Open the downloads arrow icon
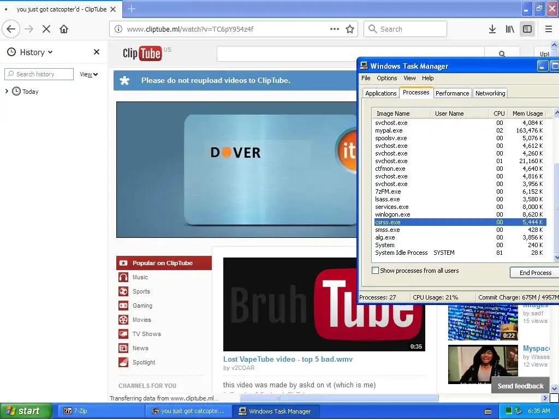Image resolution: width=559 pixels, height=419 pixels. pyautogui.click(x=492, y=29)
